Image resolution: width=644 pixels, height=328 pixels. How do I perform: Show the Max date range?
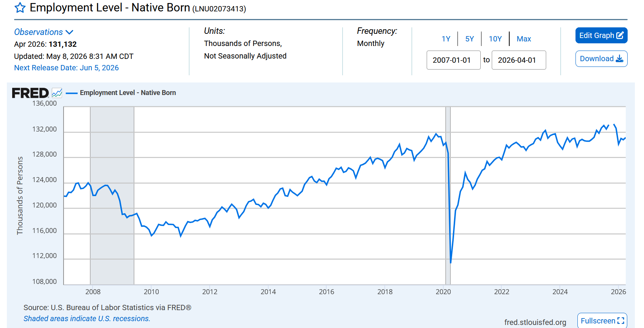(x=524, y=39)
